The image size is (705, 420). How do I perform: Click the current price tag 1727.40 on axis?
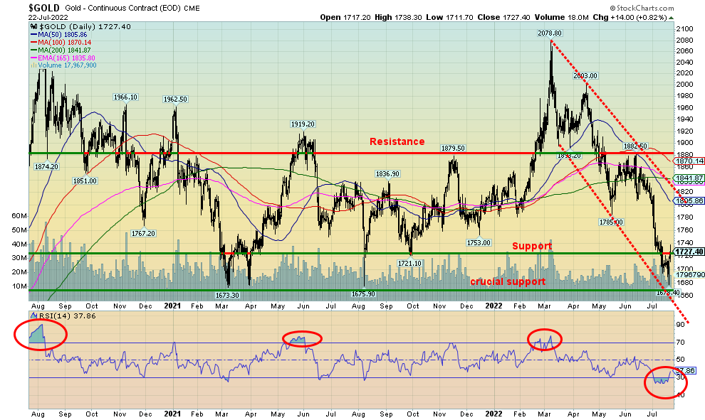pyautogui.click(x=689, y=252)
